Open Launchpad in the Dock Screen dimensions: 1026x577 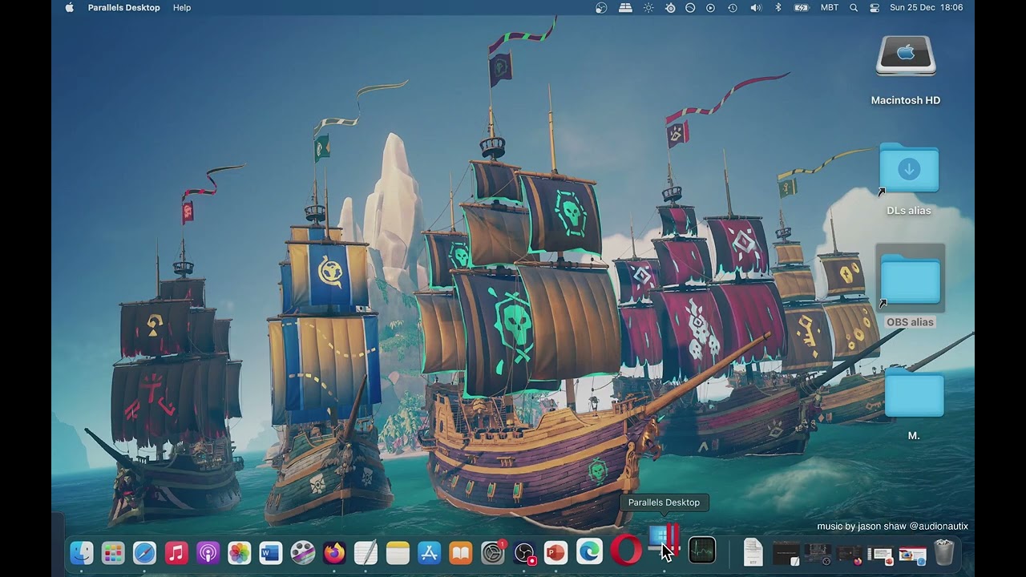tap(113, 552)
